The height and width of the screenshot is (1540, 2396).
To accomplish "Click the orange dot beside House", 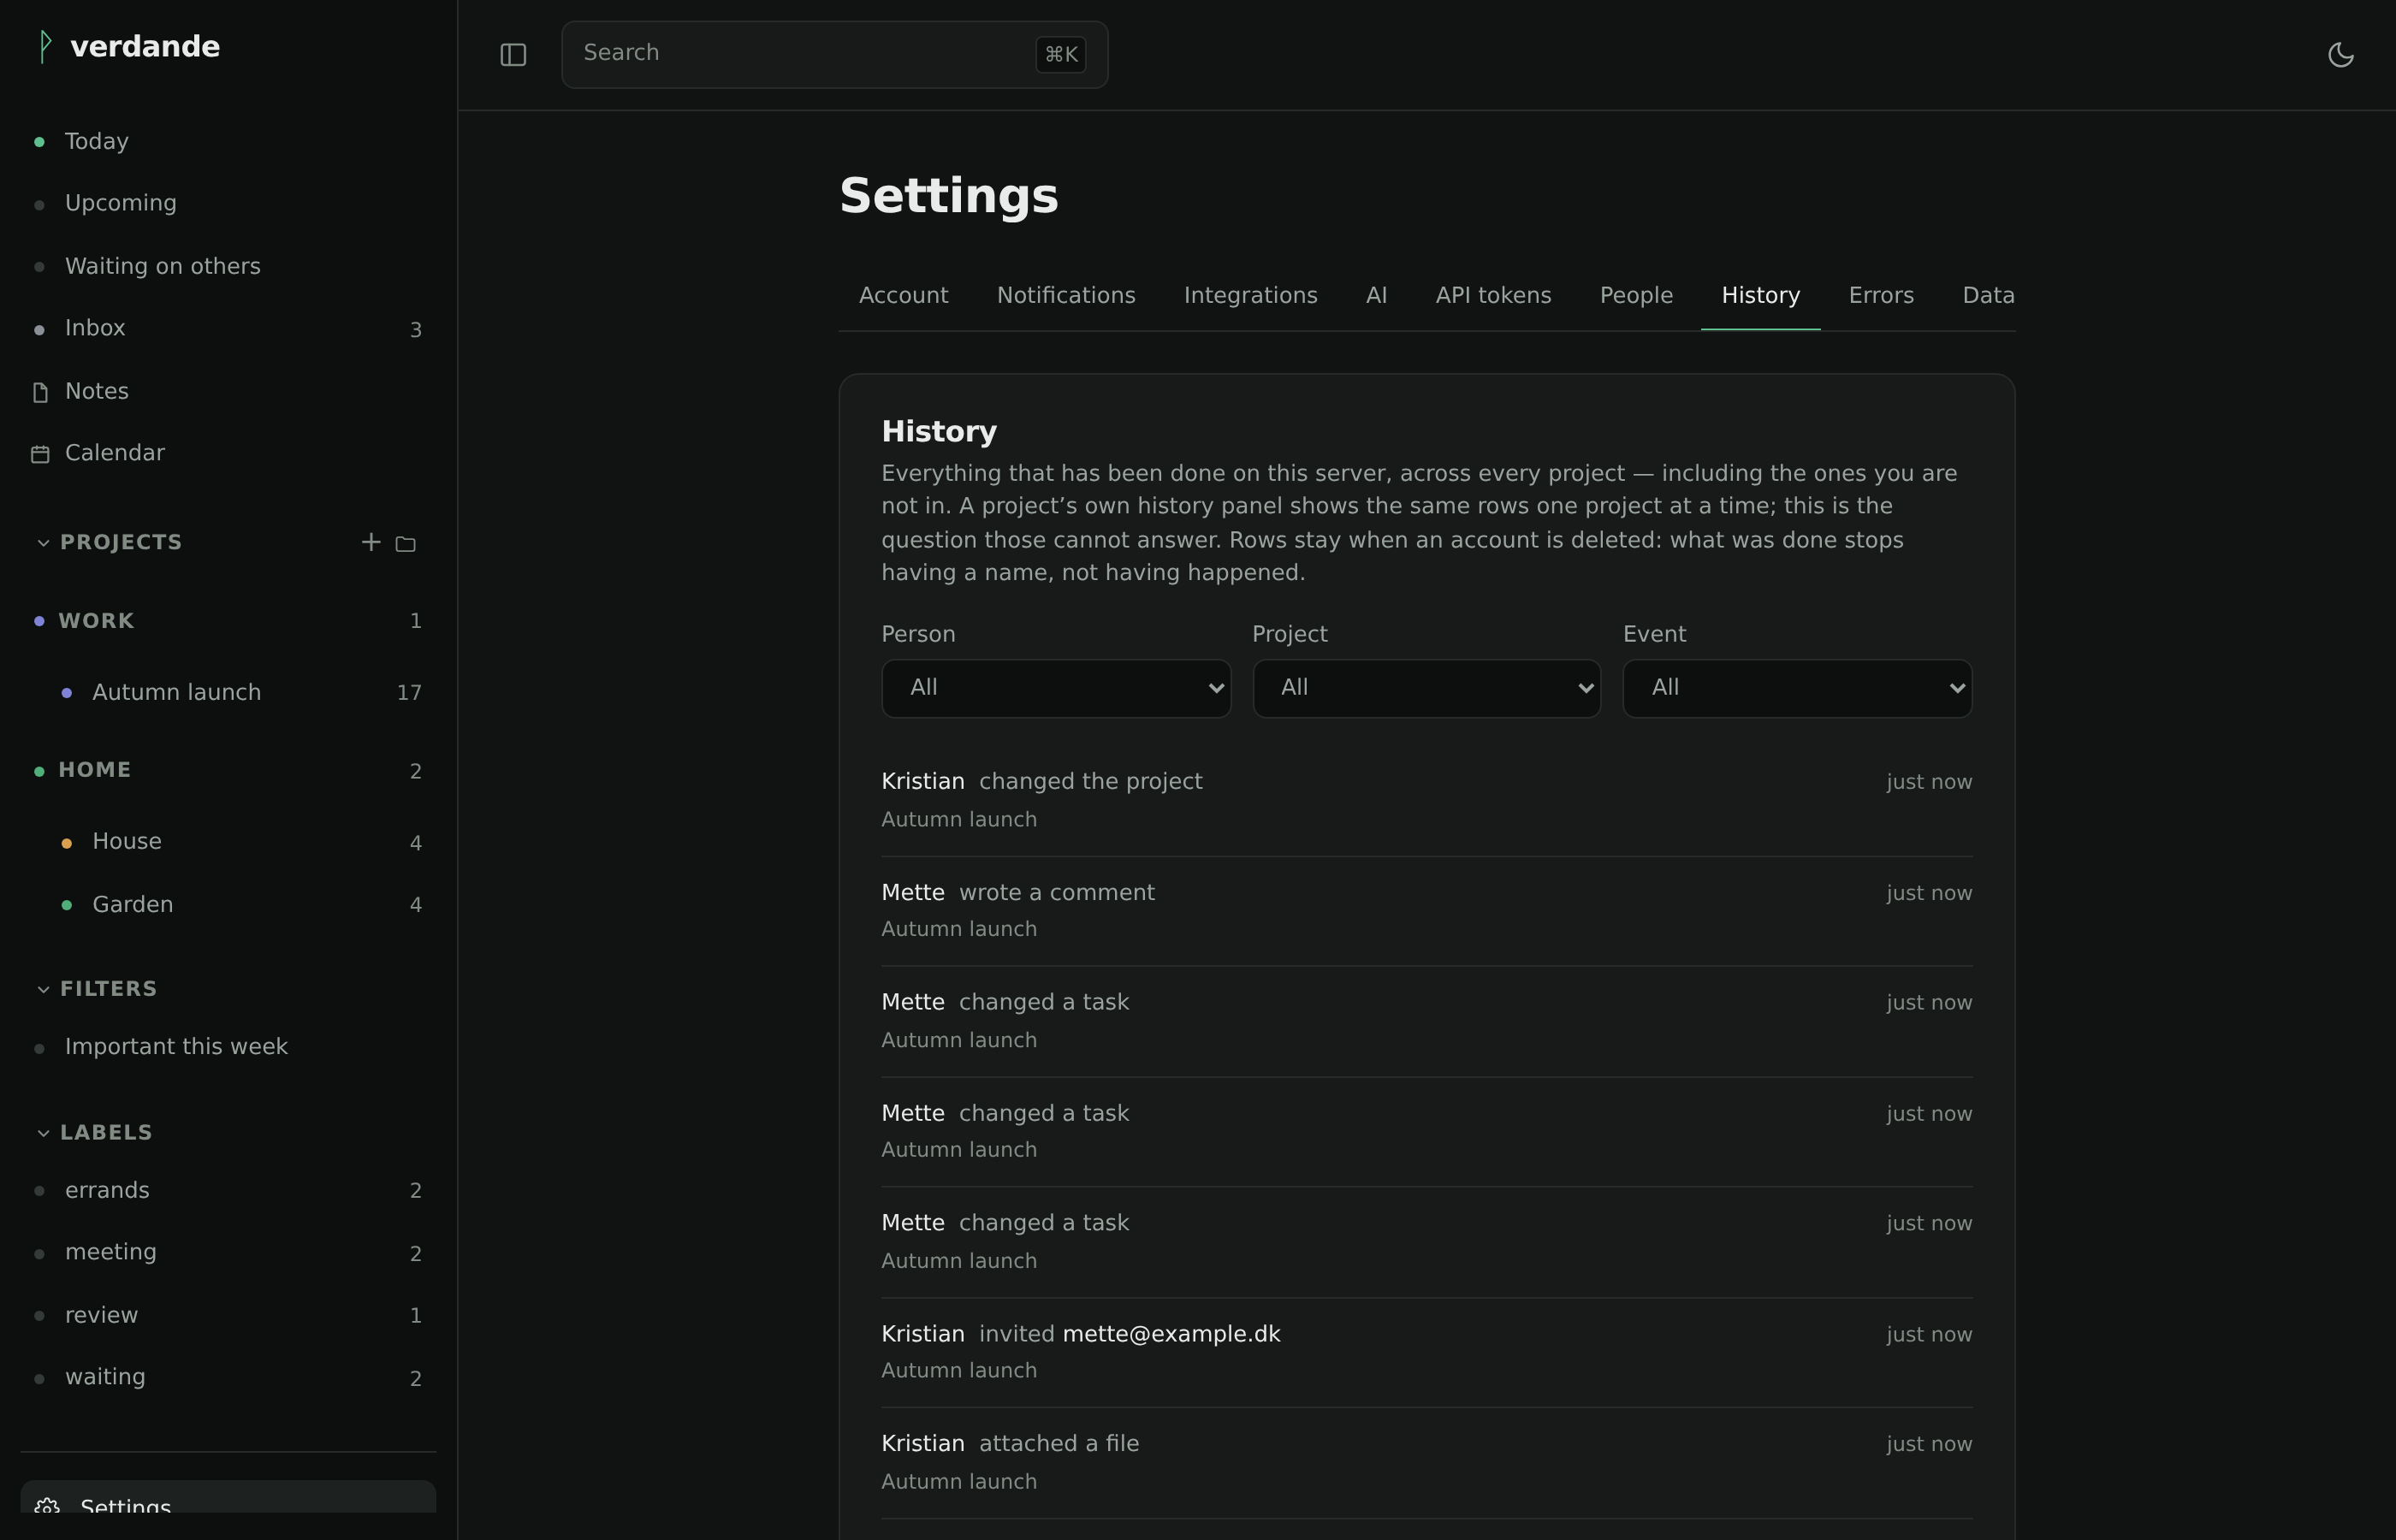I will 66,844.
